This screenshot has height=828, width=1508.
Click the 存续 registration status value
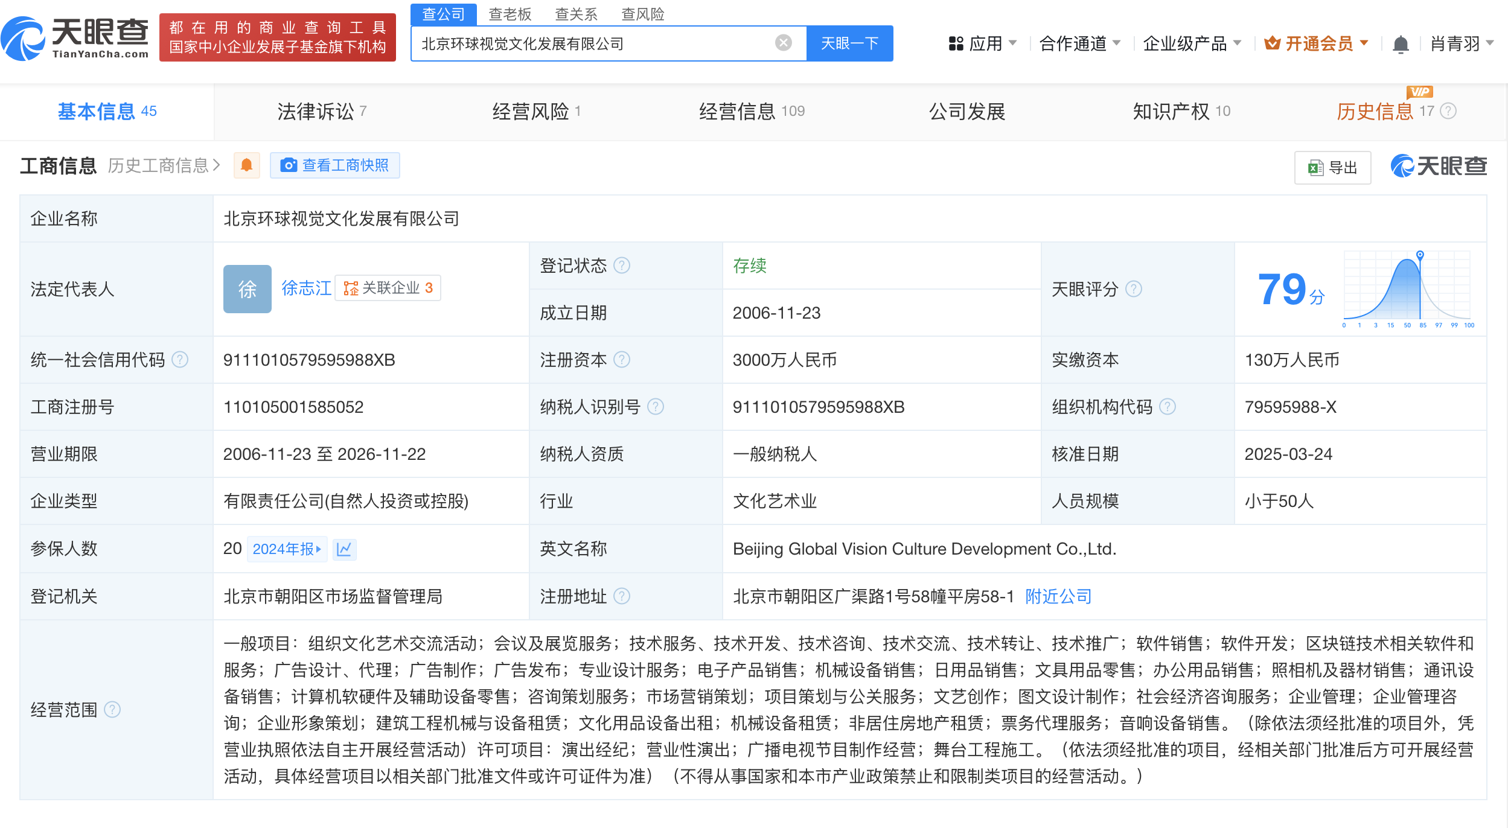[x=749, y=266]
